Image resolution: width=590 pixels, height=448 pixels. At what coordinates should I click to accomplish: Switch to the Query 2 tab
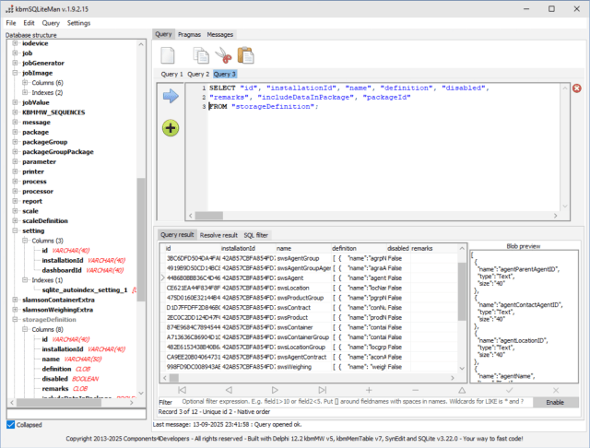[198, 74]
